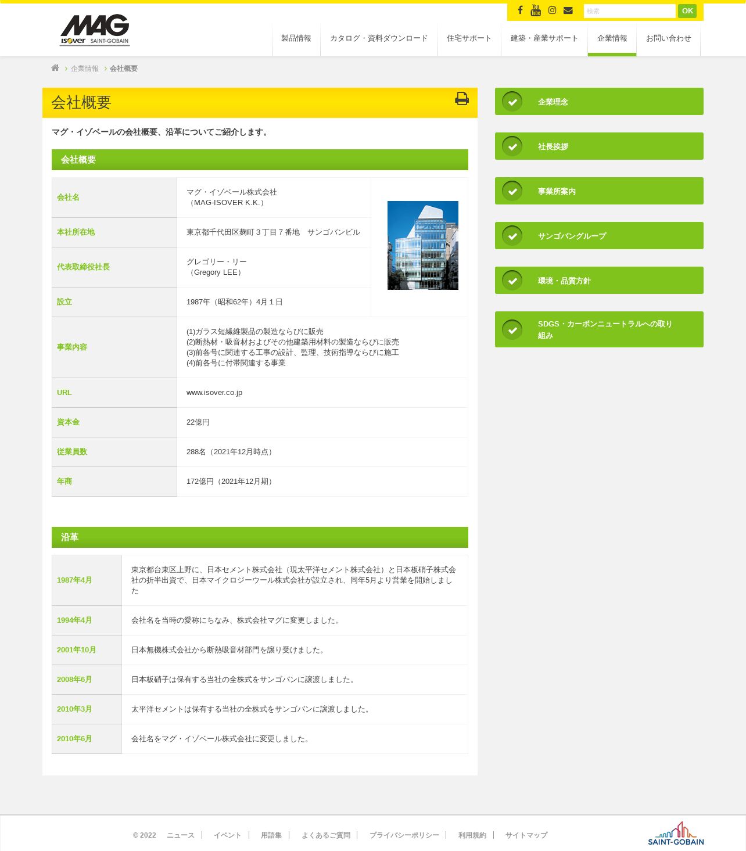
Task: Click the www.isover.co.jp URL text
Action: pyautogui.click(x=214, y=393)
